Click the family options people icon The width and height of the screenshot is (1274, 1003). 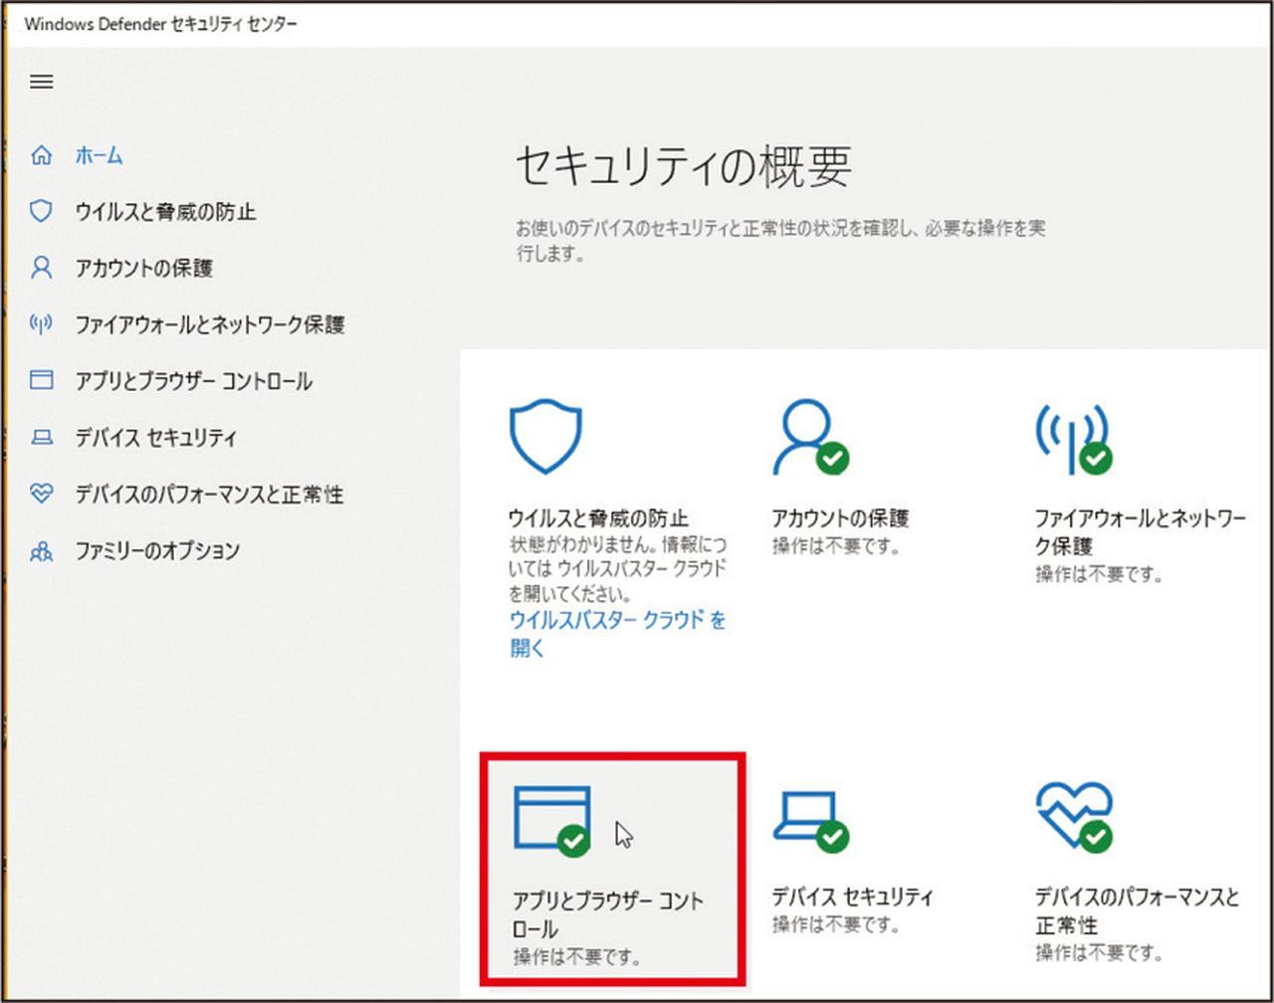point(41,550)
